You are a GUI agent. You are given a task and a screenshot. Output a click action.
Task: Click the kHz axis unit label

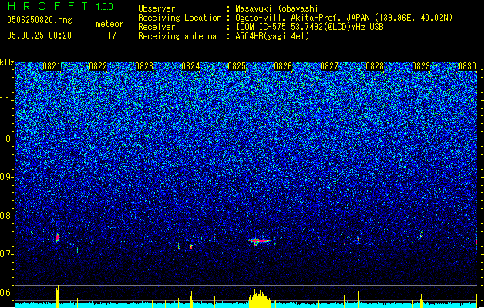tap(7, 62)
